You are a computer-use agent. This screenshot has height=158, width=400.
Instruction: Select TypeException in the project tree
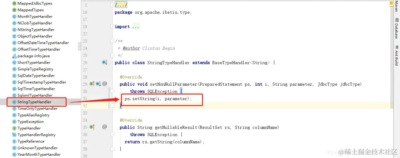pos(31,122)
